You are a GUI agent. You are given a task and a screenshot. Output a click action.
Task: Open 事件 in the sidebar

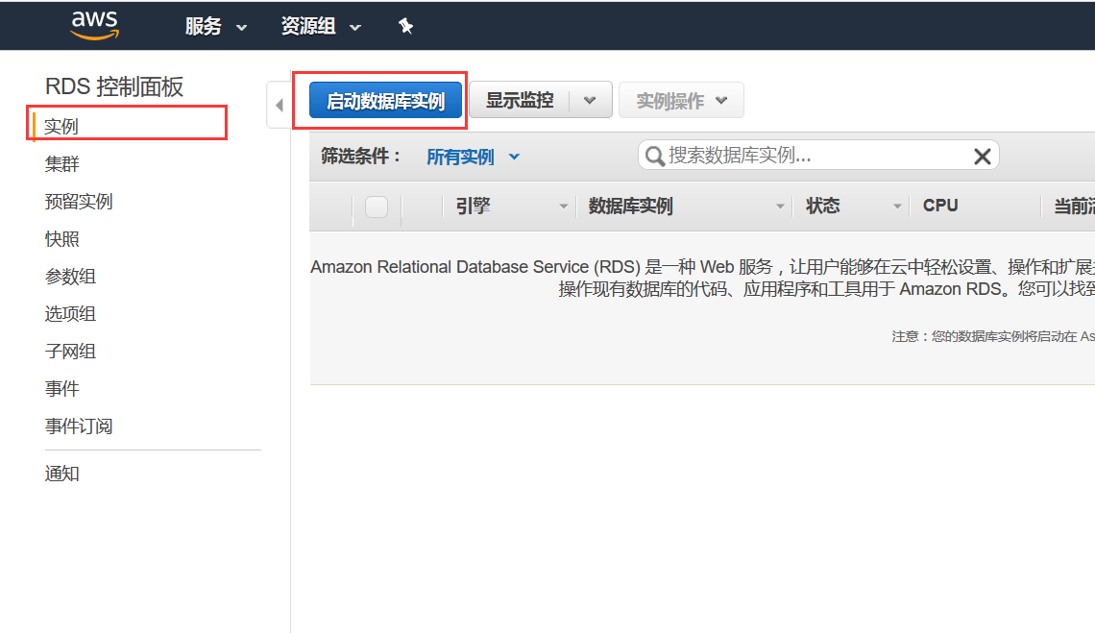tap(62, 388)
